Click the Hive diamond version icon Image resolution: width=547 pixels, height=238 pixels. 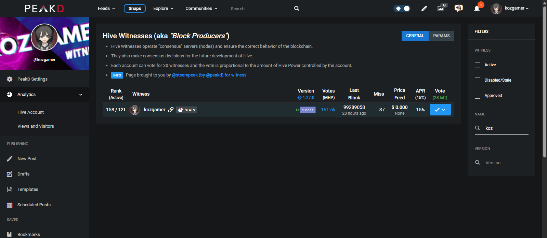click(x=299, y=98)
